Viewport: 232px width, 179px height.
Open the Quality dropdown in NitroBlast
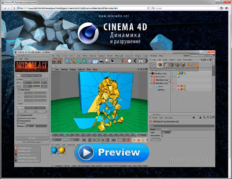click(x=35, y=79)
